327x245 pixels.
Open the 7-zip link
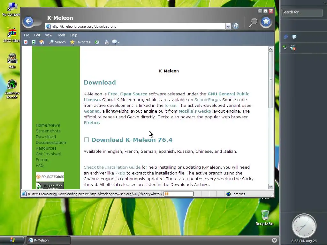pyautogui.click(x=120, y=173)
